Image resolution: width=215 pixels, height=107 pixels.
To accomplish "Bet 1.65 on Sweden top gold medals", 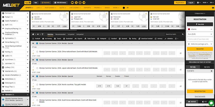I will pyautogui.click(x=117, y=86).
